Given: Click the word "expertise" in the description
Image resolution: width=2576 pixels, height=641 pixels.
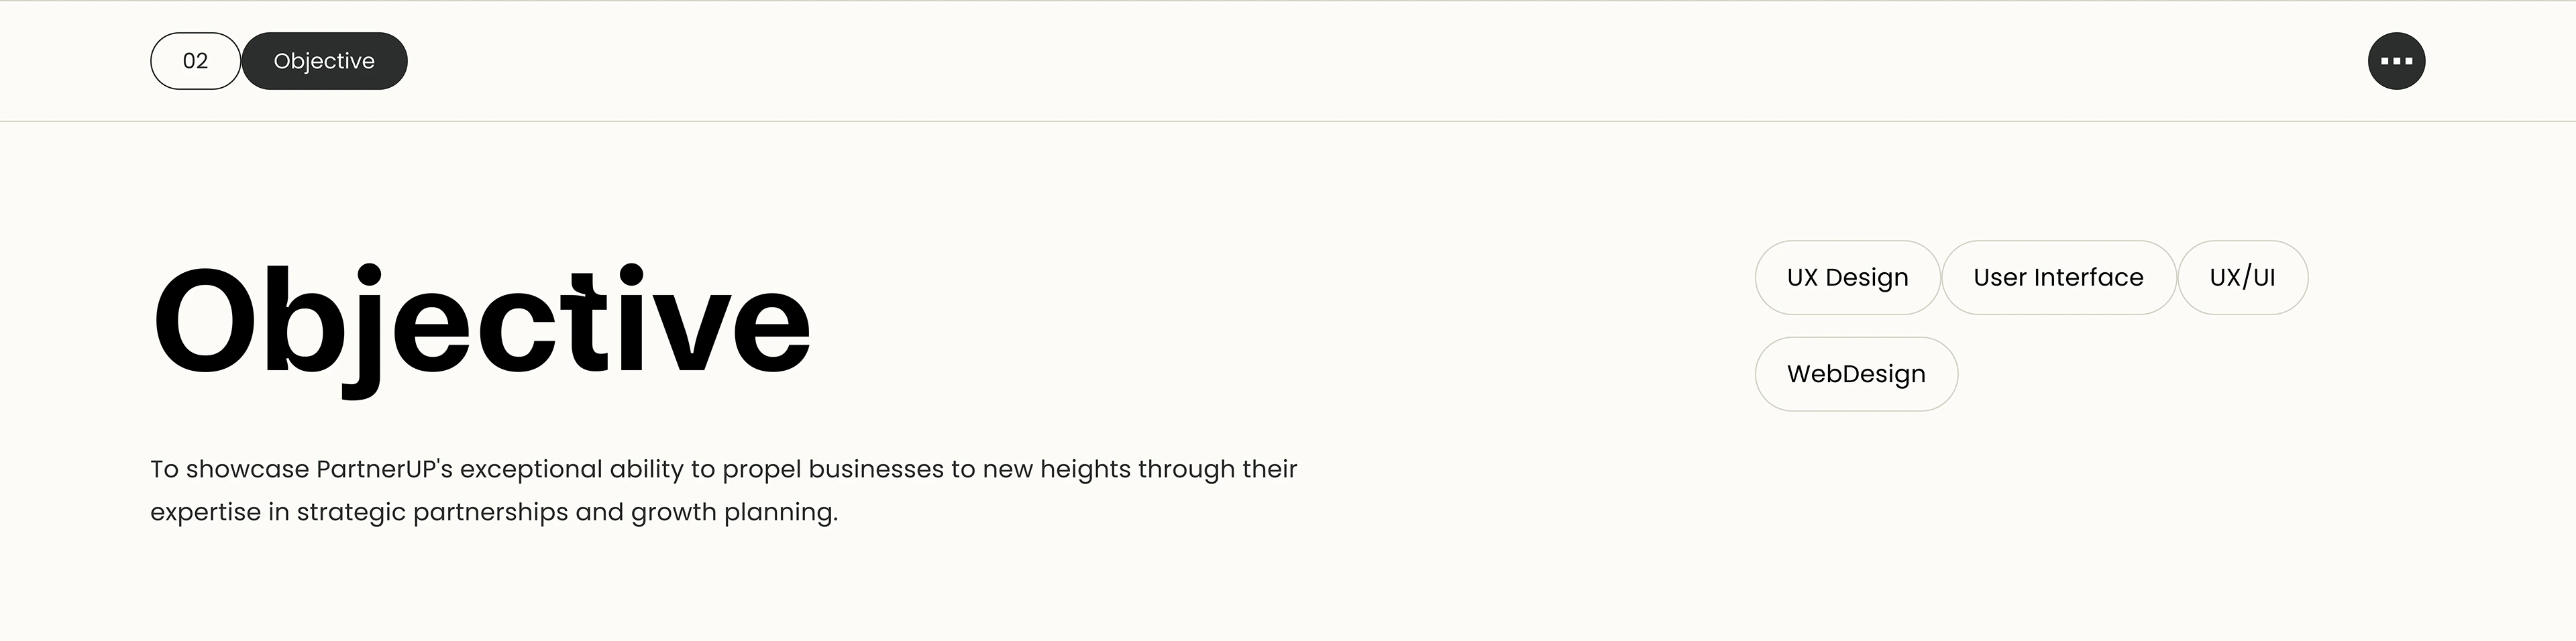Looking at the screenshot, I should click(x=205, y=512).
